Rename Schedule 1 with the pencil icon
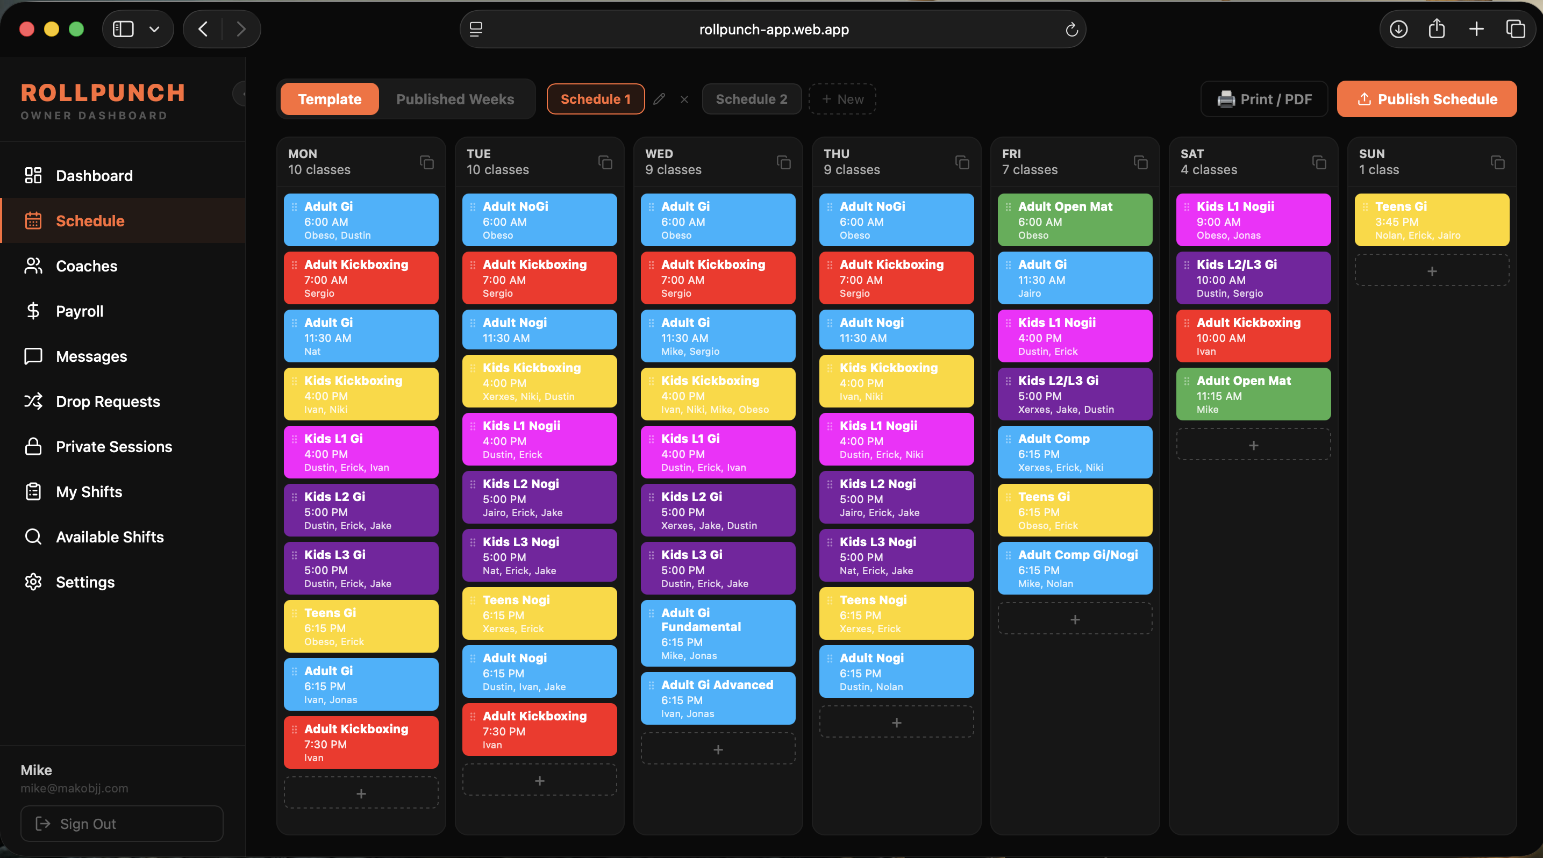Screen dimensions: 1543x858 (x=659, y=99)
